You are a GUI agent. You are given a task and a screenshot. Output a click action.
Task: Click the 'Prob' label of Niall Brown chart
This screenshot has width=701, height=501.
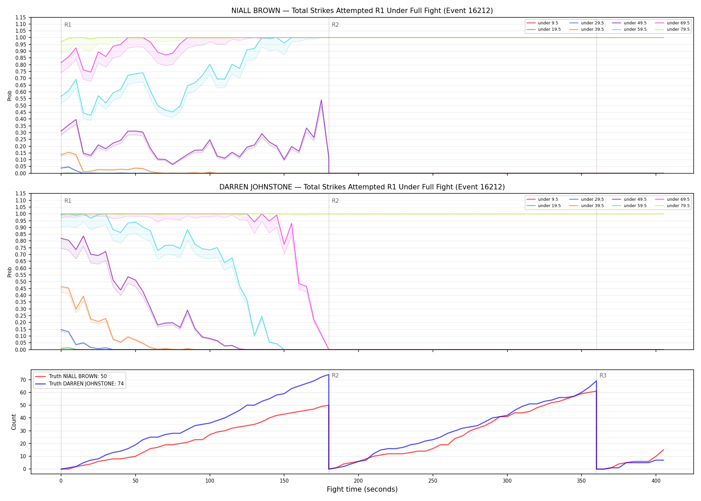[x=10, y=96]
